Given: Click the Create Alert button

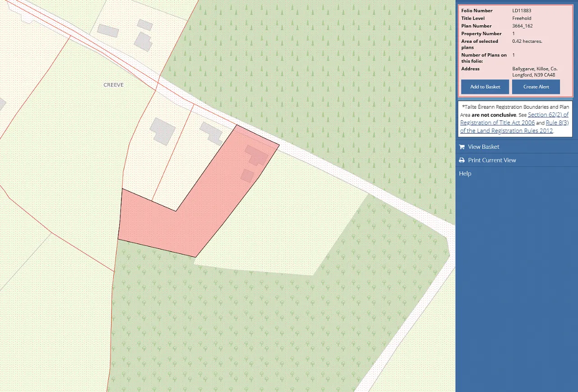Looking at the screenshot, I should click(x=536, y=87).
